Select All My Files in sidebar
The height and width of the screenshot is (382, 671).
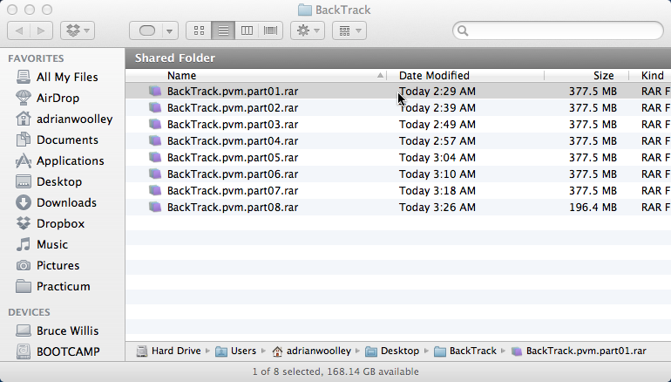click(67, 77)
